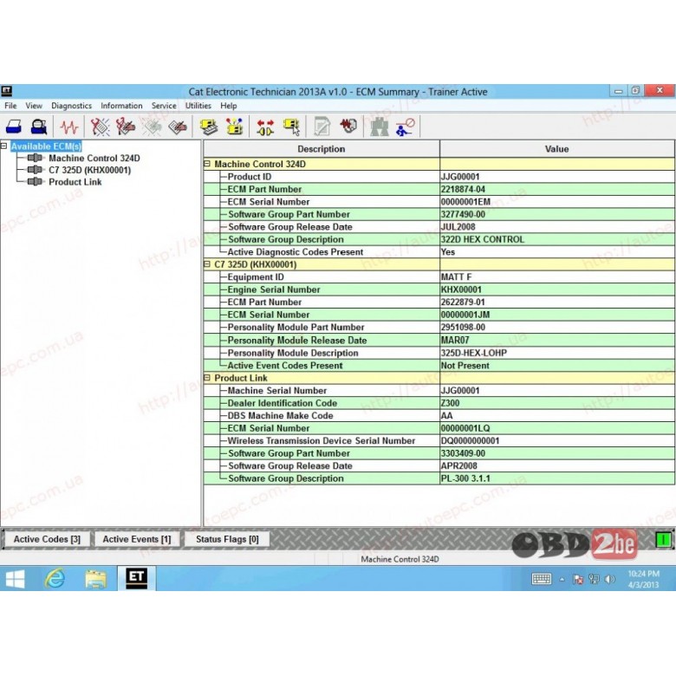This screenshot has height=676, width=676.
Task: Open Print Preview from the toolbar
Action: (39, 127)
